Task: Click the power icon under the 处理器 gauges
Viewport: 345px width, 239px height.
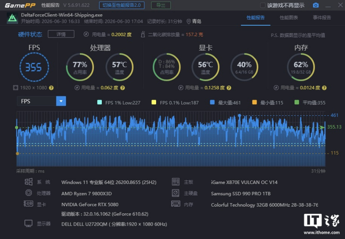Action: click(77, 88)
